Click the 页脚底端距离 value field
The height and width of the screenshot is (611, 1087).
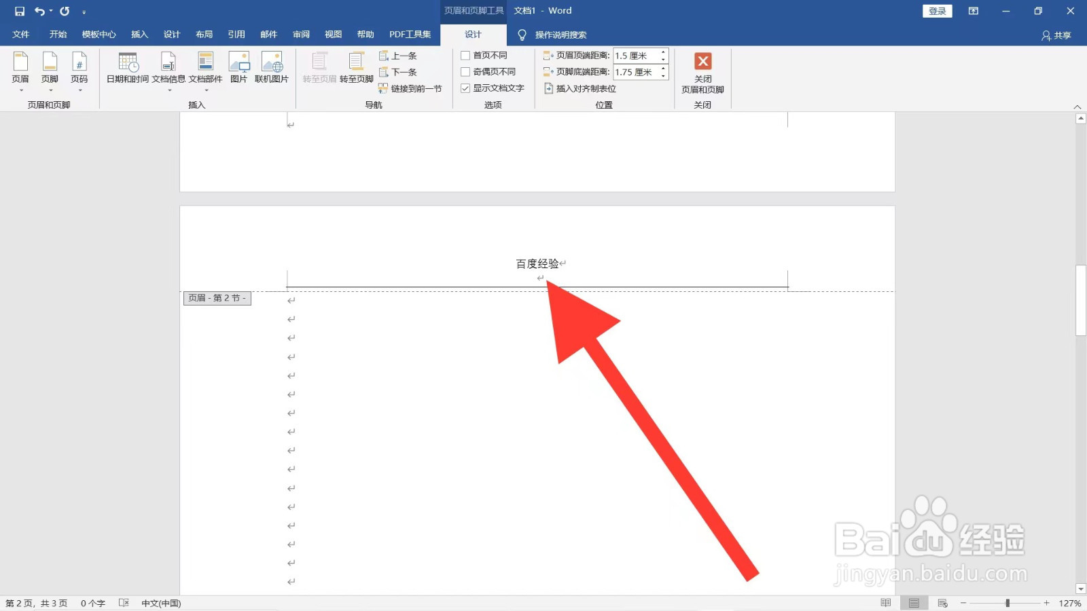click(636, 72)
